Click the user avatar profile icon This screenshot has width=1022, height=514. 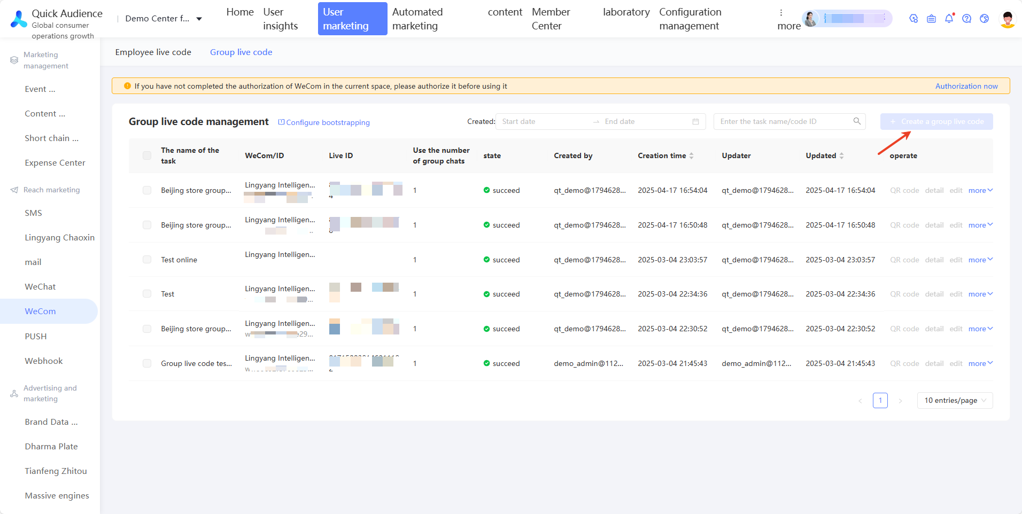coord(1008,19)
